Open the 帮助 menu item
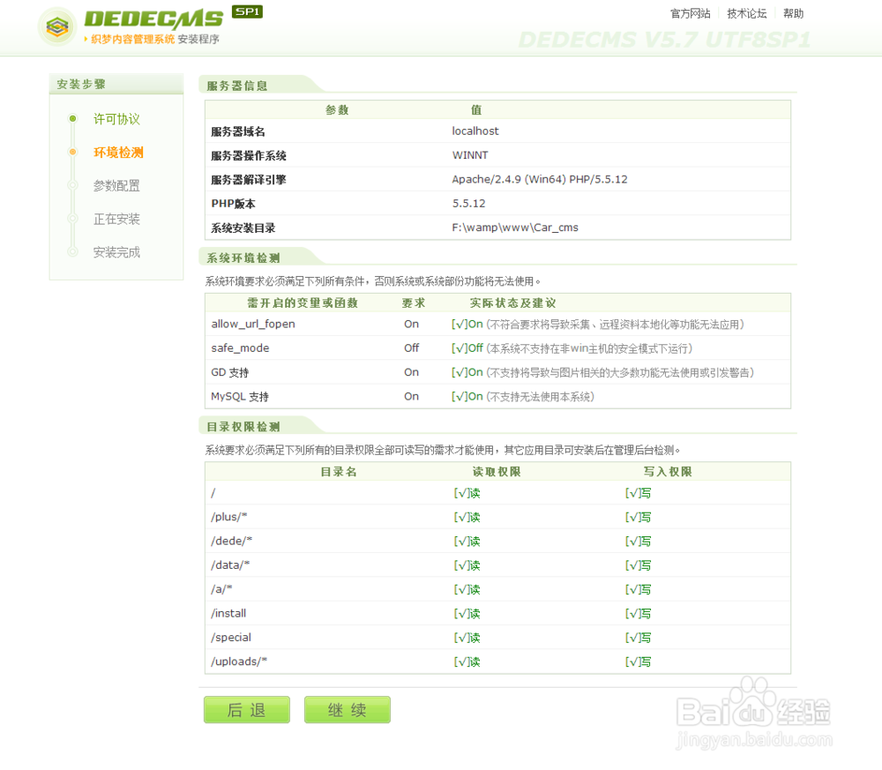Screen dimensions: 882x770 (793, 13)
